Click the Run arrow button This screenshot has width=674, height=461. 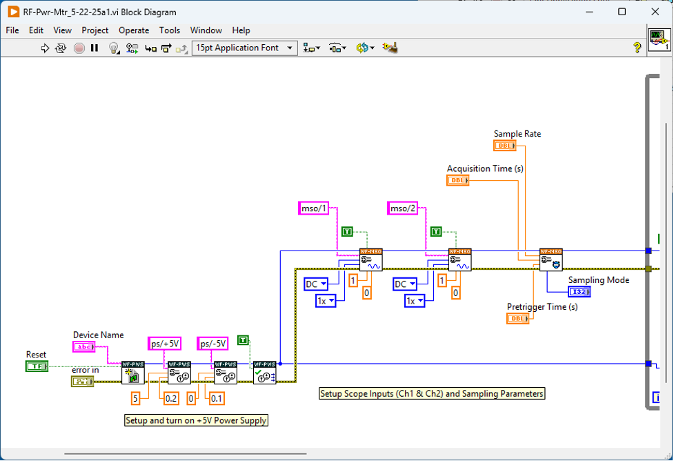(46, 48)
